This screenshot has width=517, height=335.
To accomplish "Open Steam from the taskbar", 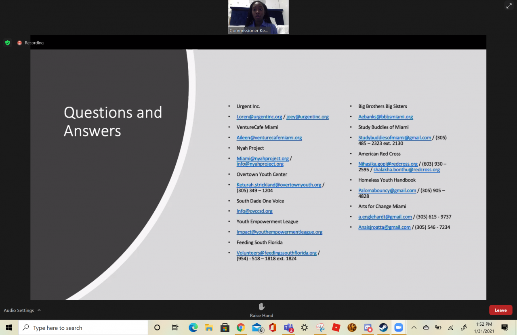I will pos(383,327).
